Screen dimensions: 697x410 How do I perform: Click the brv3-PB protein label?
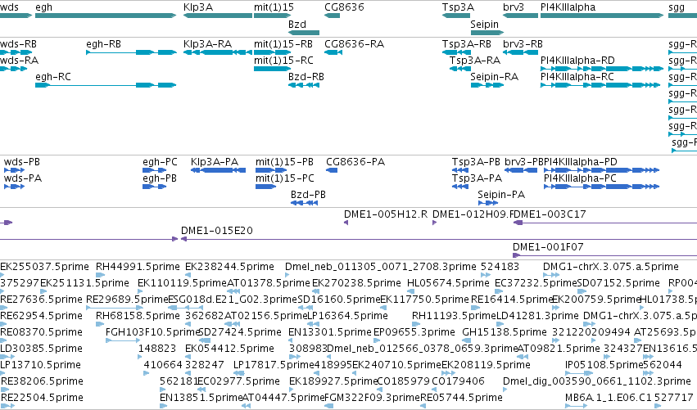coord(524,162)
